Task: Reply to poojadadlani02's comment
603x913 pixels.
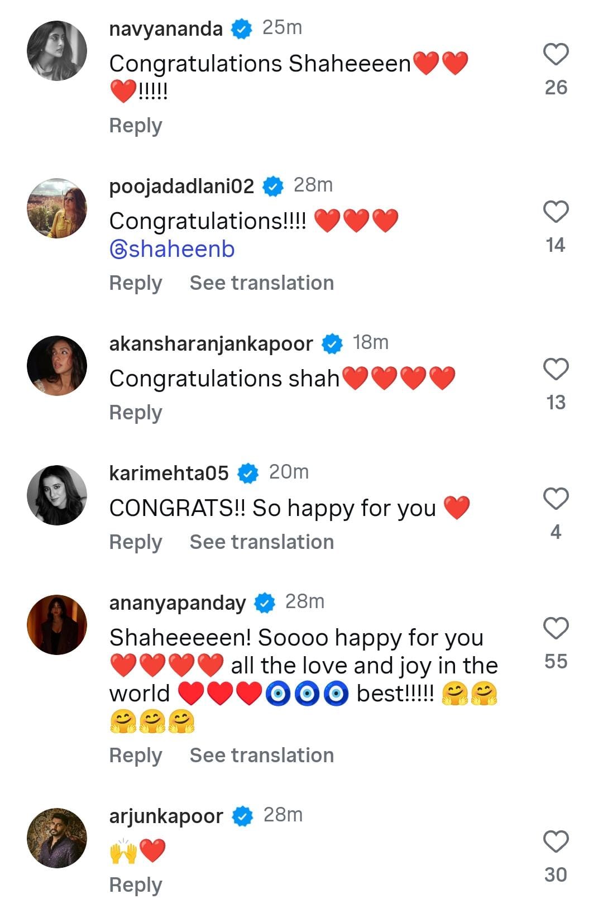Action: click(136, 283)
